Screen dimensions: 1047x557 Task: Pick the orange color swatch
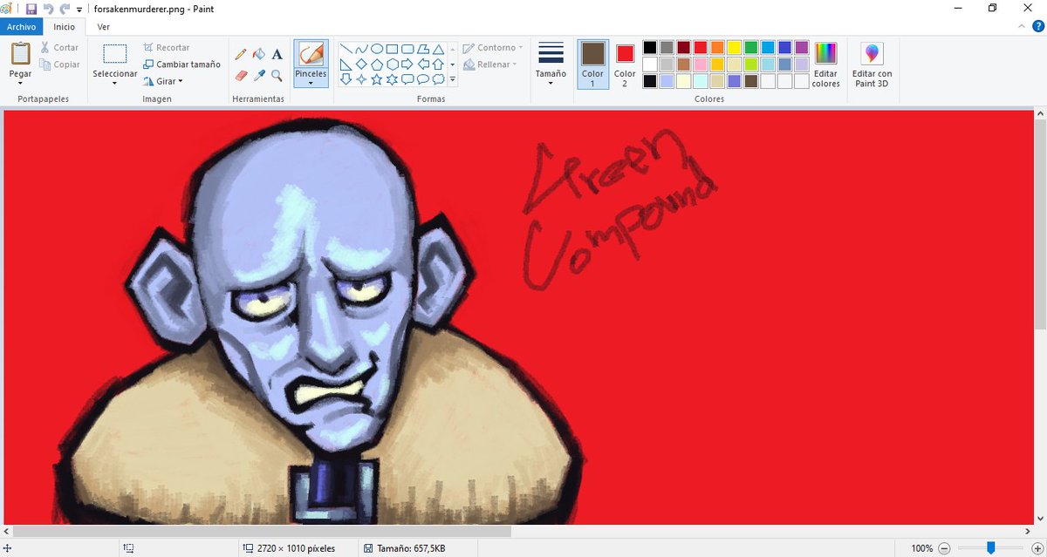pyautogui.click(x=717, y=47)
